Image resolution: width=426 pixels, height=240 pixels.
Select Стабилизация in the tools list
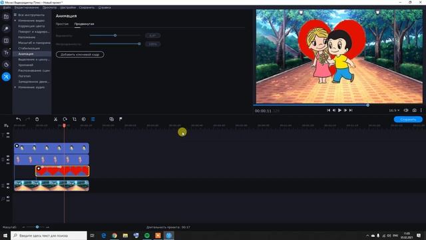click(29, 49)
